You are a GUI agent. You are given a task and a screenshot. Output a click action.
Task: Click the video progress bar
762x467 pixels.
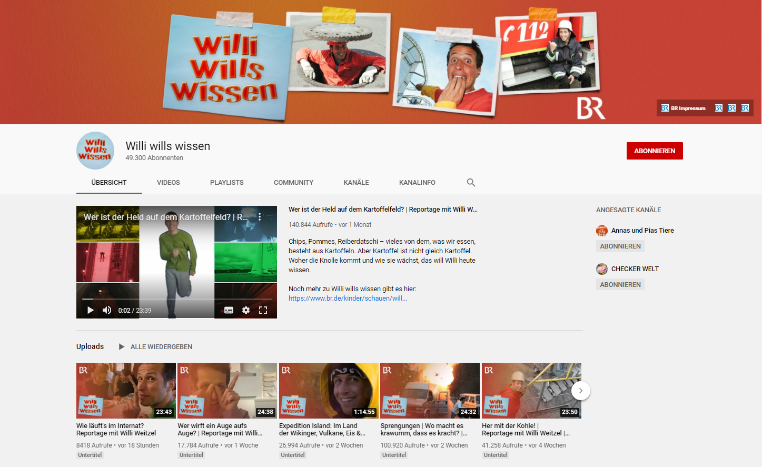click(176, 299)
